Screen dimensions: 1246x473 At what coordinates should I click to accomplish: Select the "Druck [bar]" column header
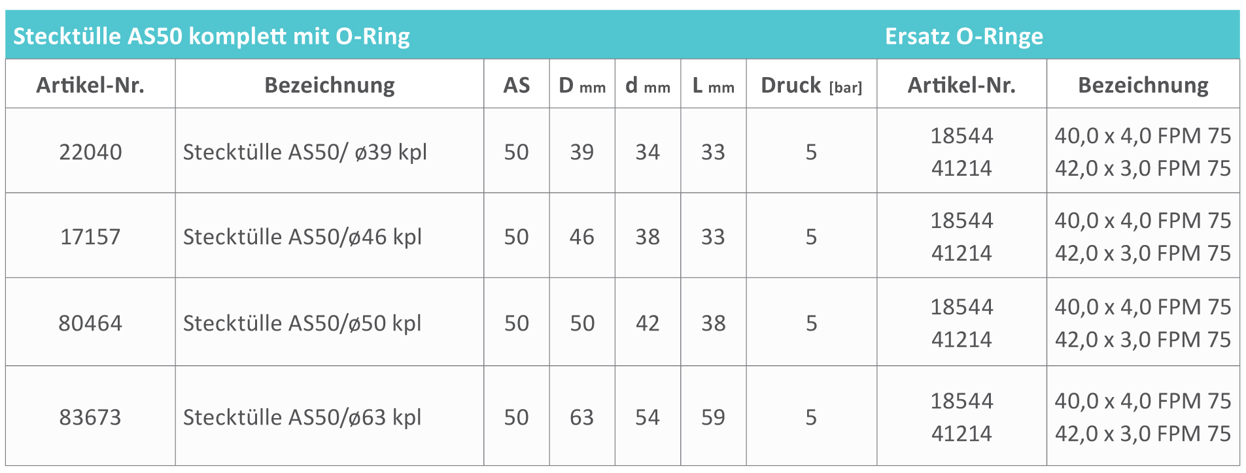[811, 85]
